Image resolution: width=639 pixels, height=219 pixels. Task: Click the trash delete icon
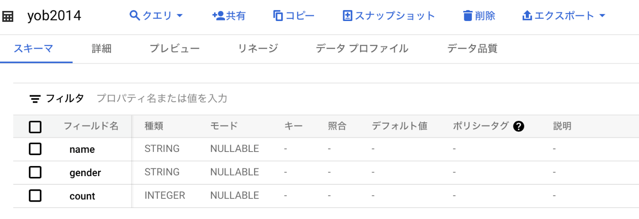[x=467, y=16]
